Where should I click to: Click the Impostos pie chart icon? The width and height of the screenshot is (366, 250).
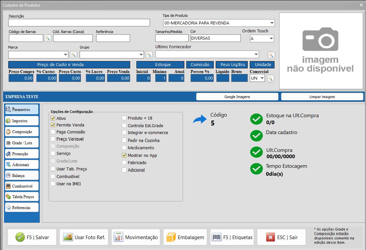tap(8, 121)
